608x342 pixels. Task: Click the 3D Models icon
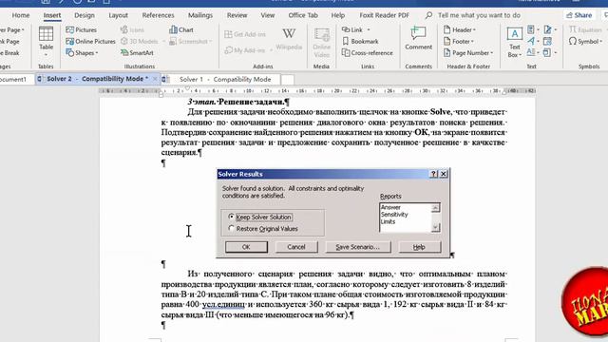124,41
